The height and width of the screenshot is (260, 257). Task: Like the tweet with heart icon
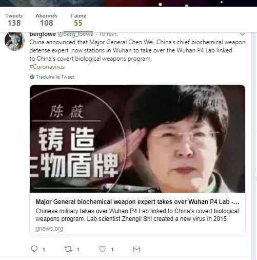pyautogui.click(x=102, y=249)
